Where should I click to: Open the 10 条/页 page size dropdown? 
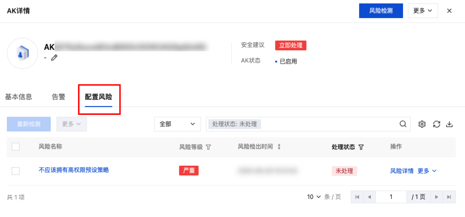[314, 197]
